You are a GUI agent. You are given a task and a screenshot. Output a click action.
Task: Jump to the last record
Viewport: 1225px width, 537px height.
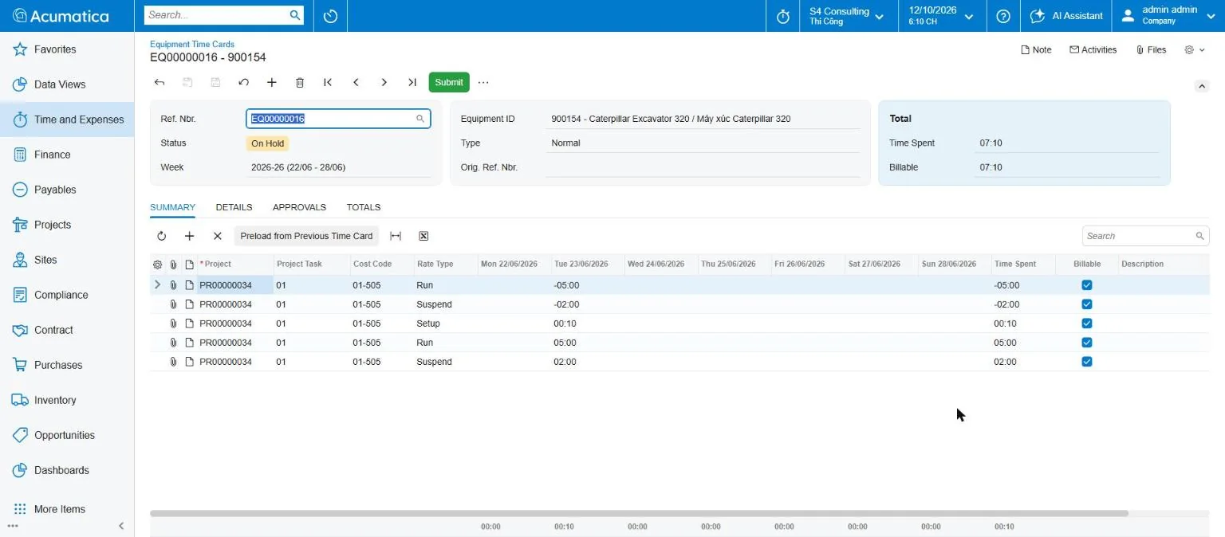412,82
